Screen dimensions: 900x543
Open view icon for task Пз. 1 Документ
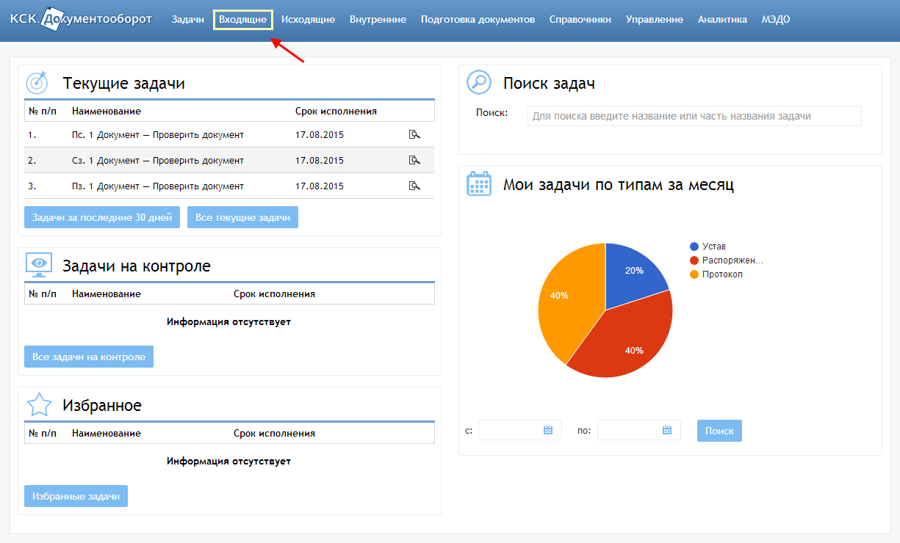[x=414, y=186]
